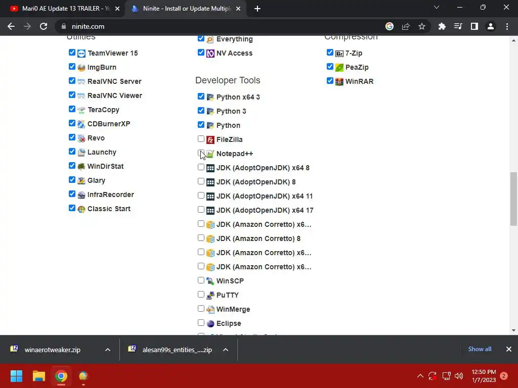Screen dimensions: 518x388
Task: Uncheck the TeamViewer 15 checkbox
Action: (72, 53)
